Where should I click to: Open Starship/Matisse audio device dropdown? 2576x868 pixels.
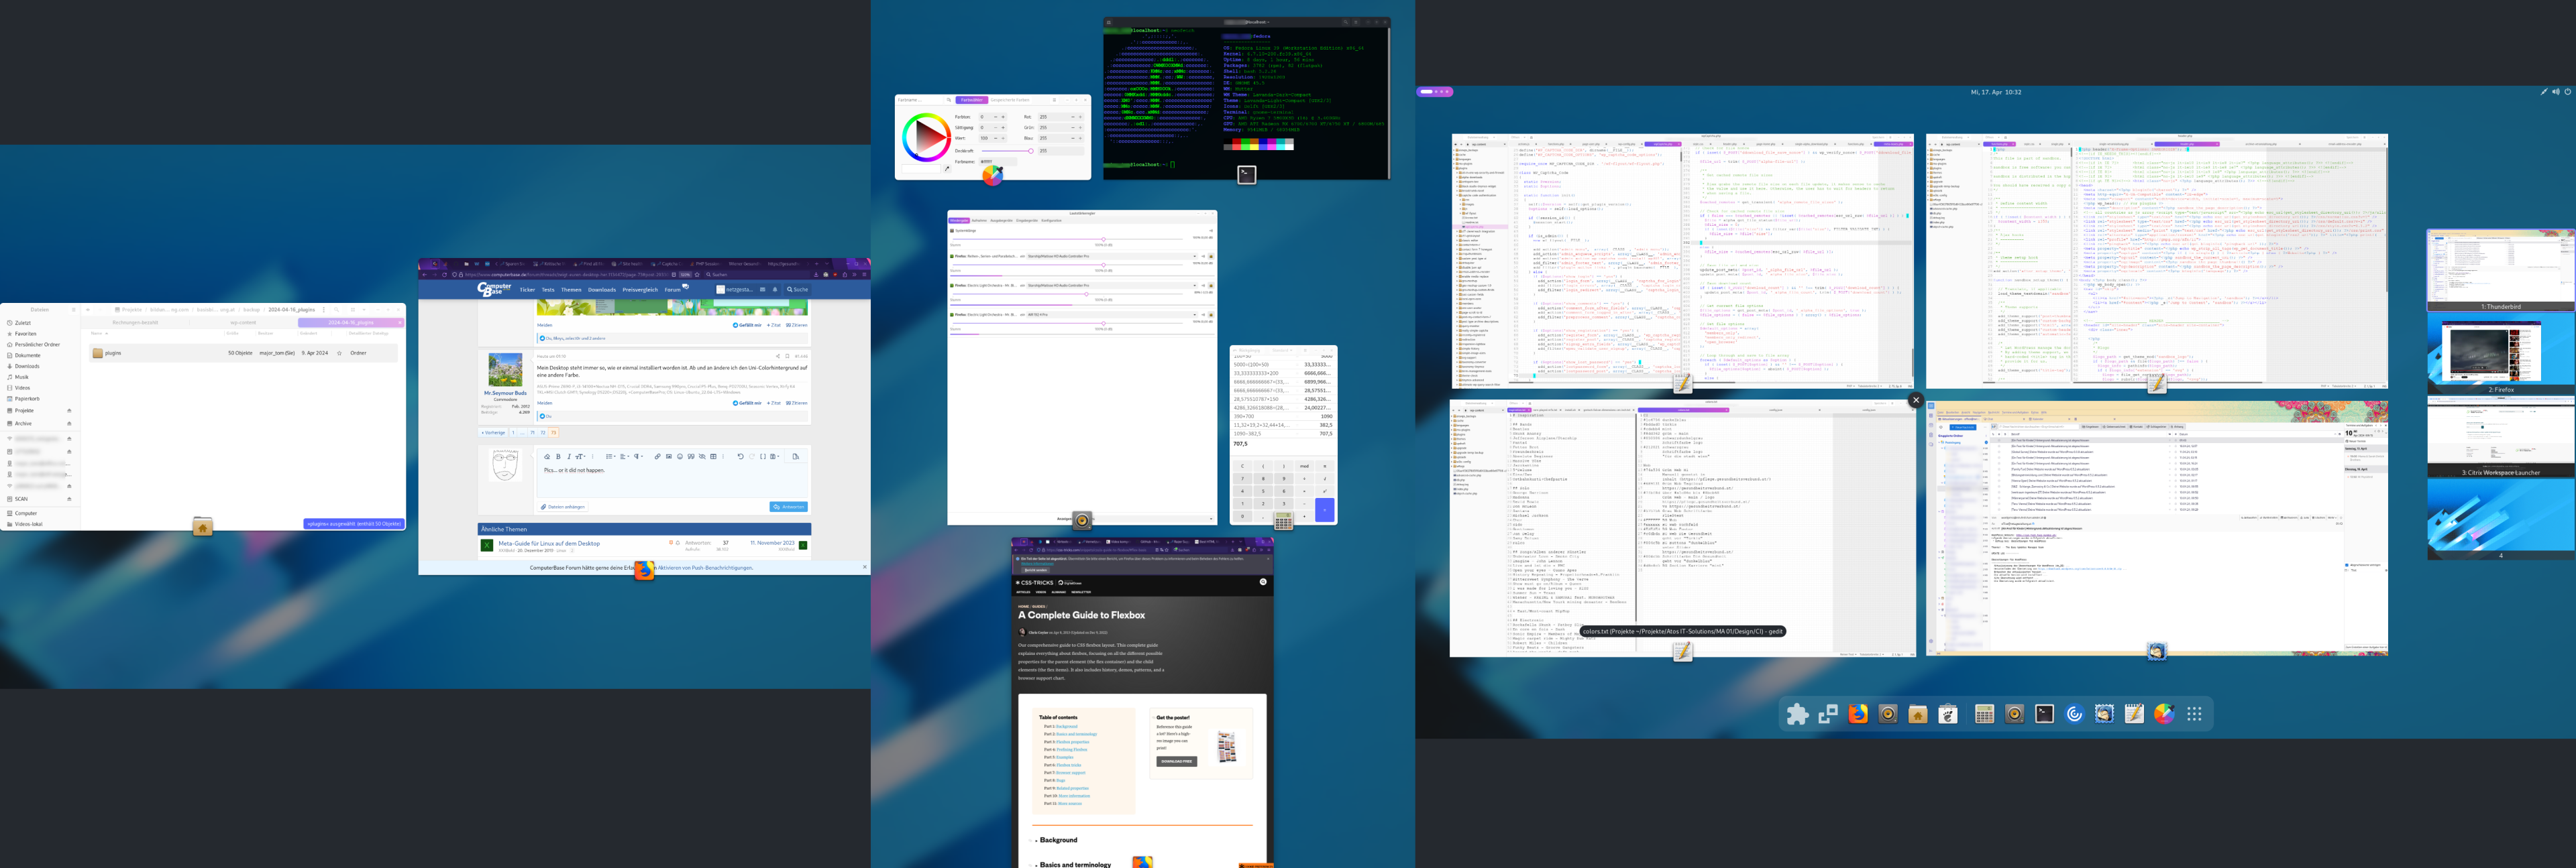[1110, 257]
